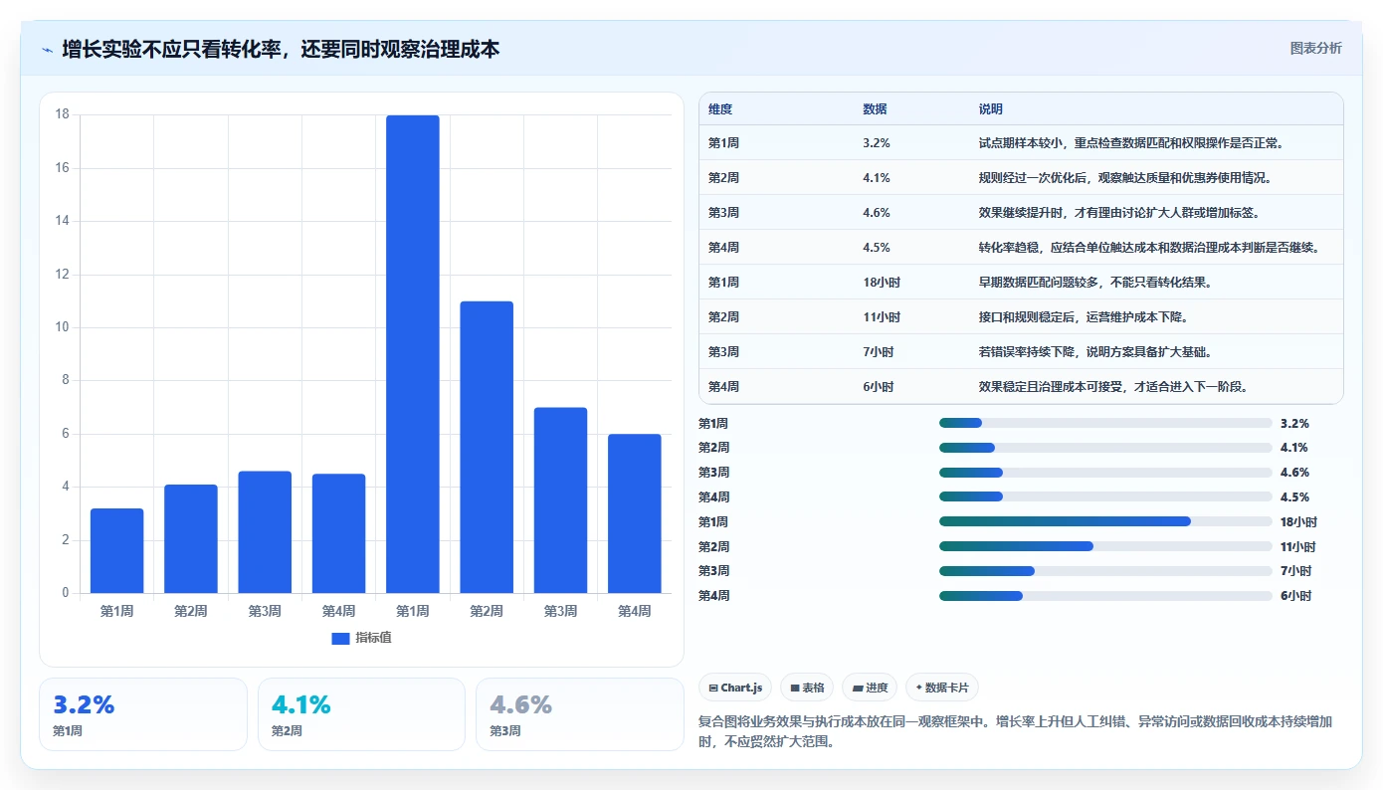Image resolution: width=1383 pixels, height=790 pixels.
Task: Click the shortest chart bar at 3.2
Action: [117, 551]
